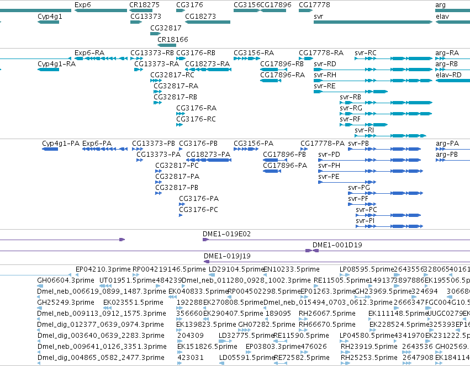The height and width of the screenshot is (366, 470).
Task: Click the Exp6 gene label
Action: (82, 5)
